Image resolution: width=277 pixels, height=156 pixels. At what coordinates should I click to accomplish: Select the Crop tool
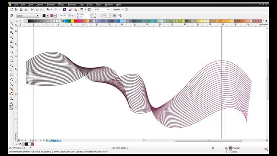click(11, 32)
